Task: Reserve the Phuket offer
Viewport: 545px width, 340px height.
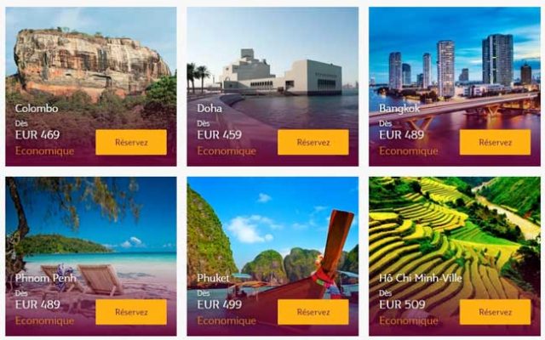Action: [x=313, y=312]
